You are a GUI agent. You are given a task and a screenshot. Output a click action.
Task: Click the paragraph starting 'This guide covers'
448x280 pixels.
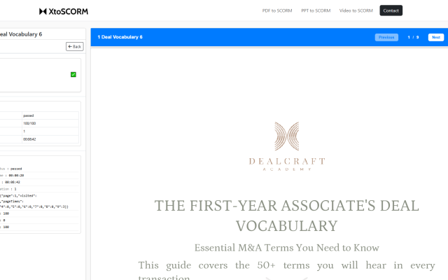286,270
